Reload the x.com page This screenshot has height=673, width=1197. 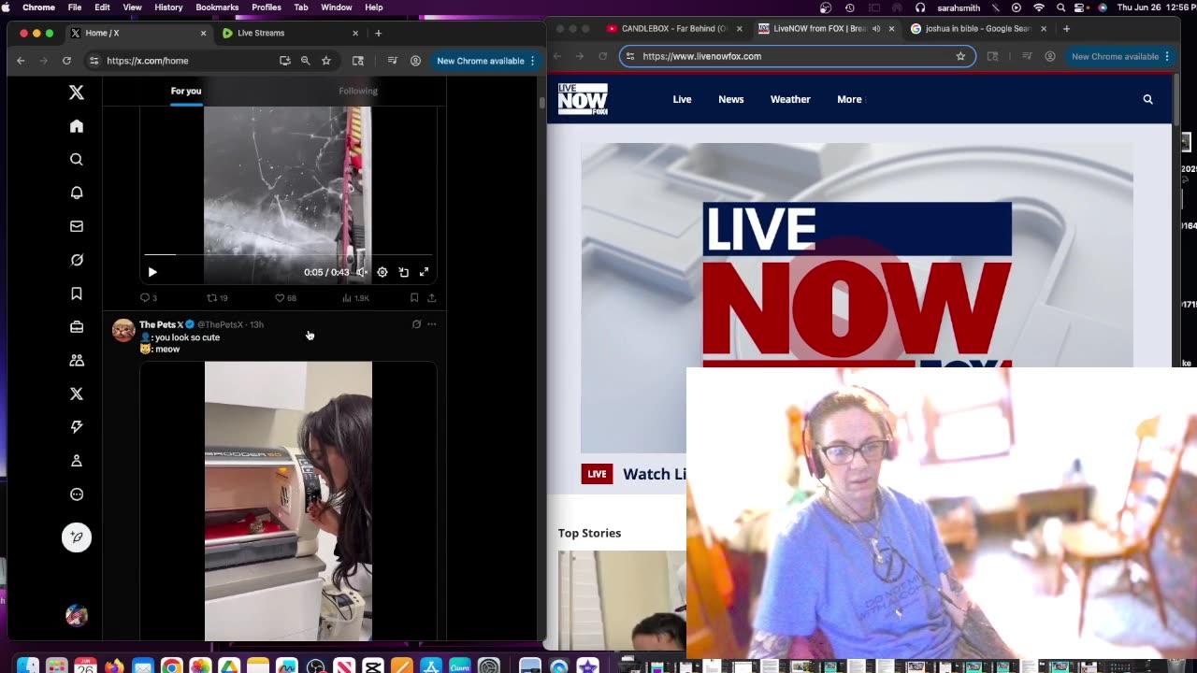[x=66, y=61]
